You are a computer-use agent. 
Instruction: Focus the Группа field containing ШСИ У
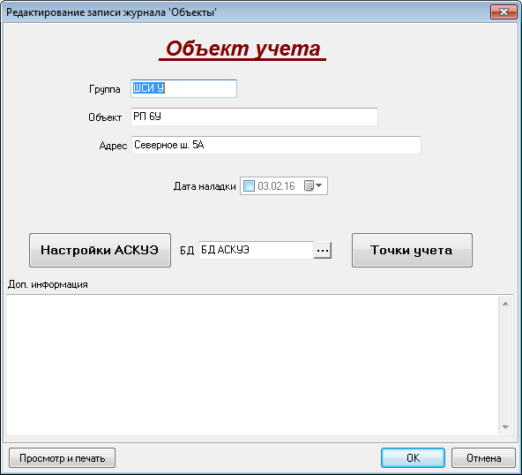183,88
